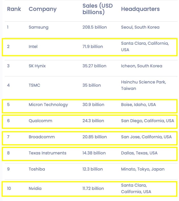This screenshot has width=179, height=201.
Task: Select the Toshiba company cell
Action: (x=37, y=169)
